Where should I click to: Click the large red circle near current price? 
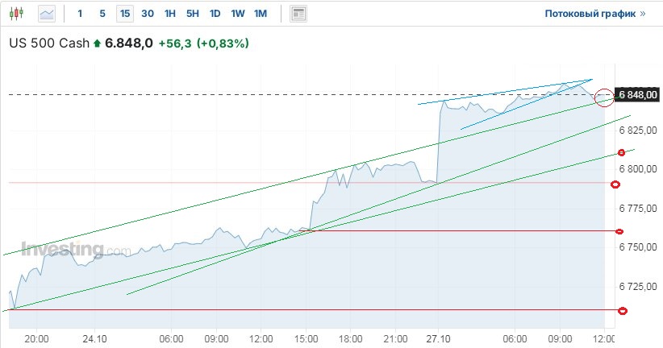[x=604, y=97]
